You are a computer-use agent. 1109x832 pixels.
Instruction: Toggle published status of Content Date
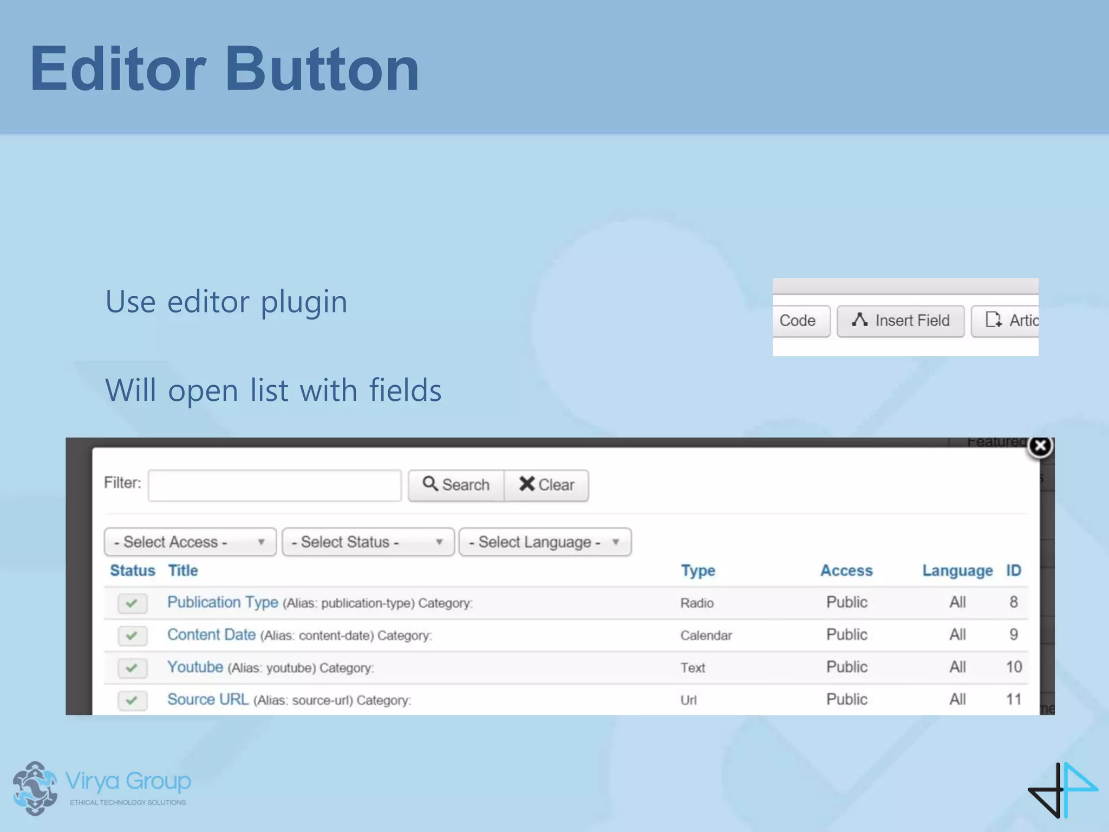tap(133, 635)
